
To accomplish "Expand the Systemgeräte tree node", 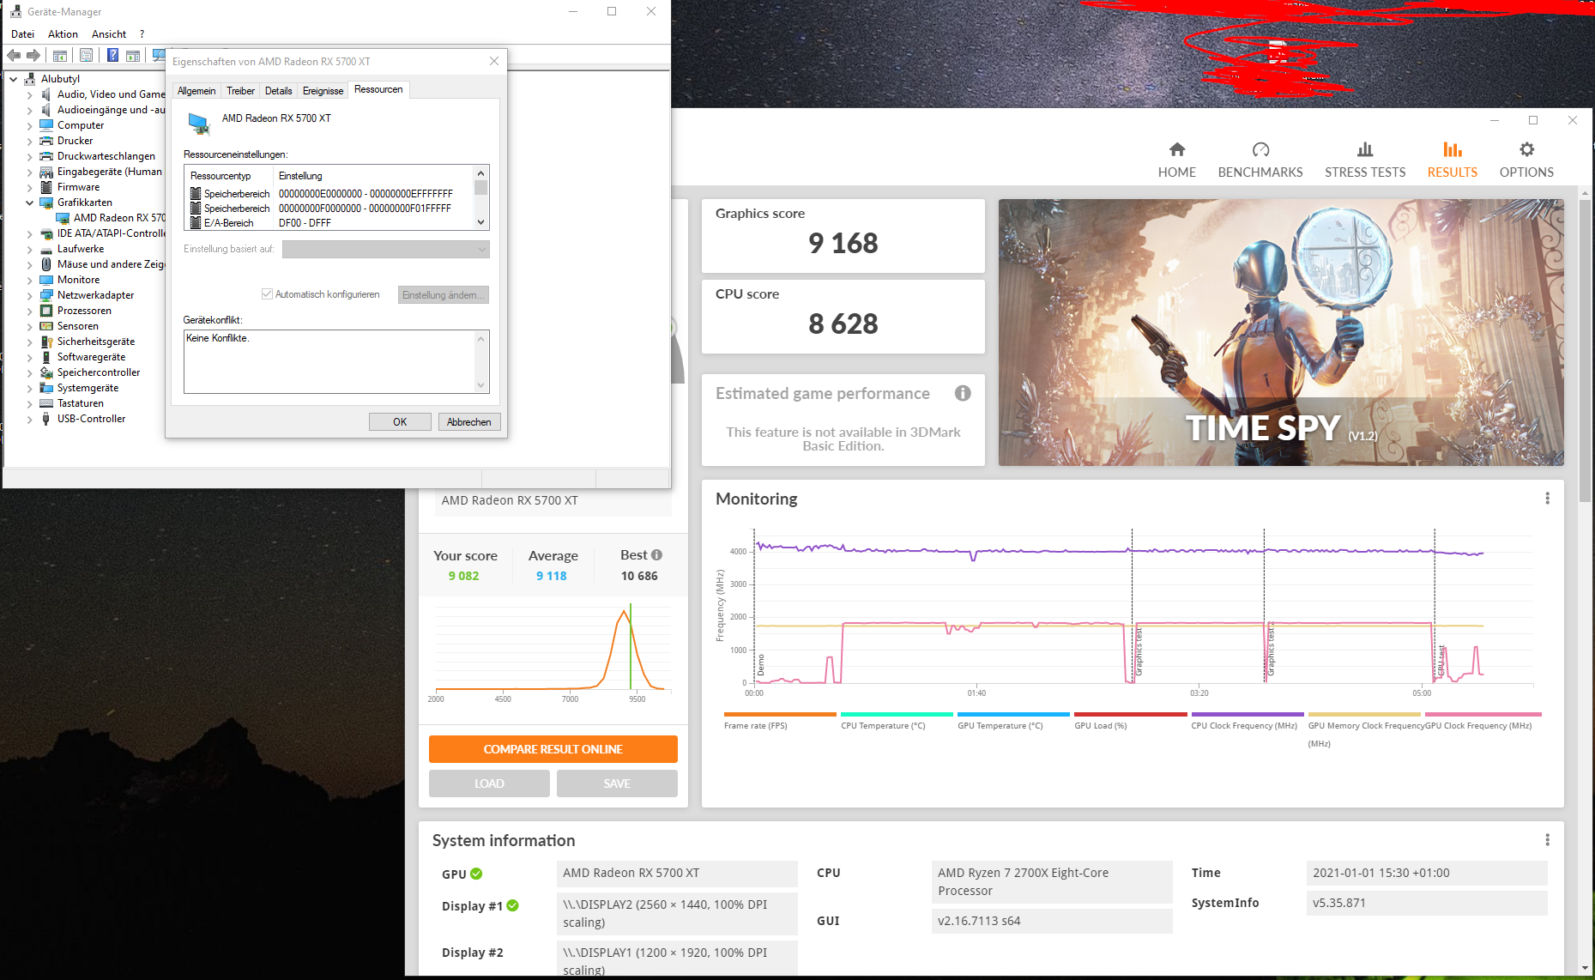I will coord(29,388).
